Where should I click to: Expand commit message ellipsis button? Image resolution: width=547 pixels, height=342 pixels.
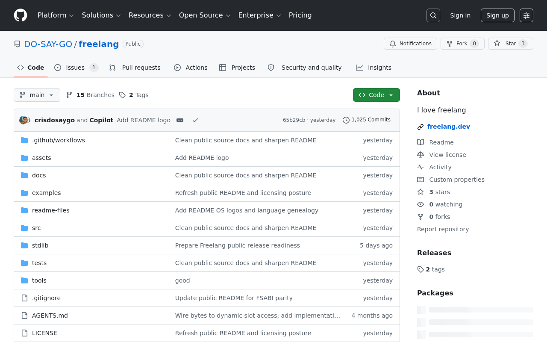[180, 120]
